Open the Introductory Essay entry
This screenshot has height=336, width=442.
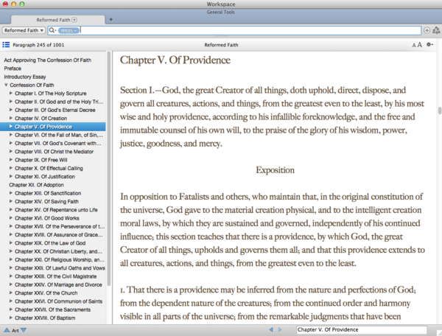click(25, 77)
